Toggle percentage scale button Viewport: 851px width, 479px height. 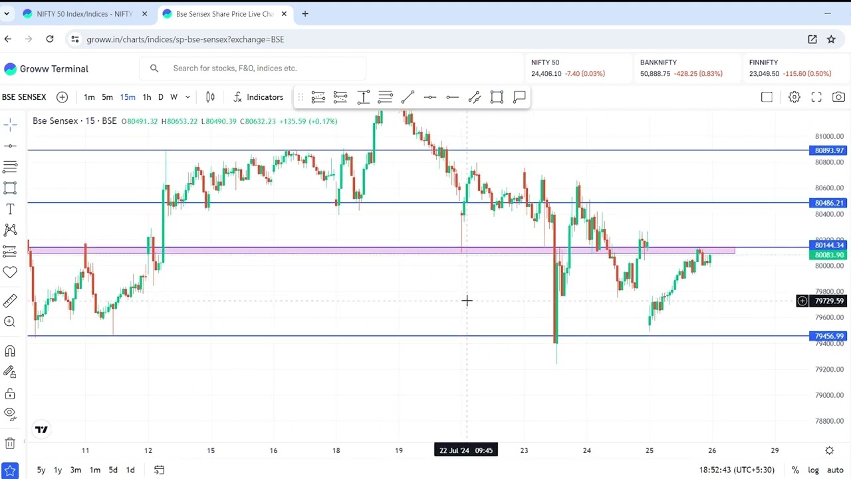point(795,470)
